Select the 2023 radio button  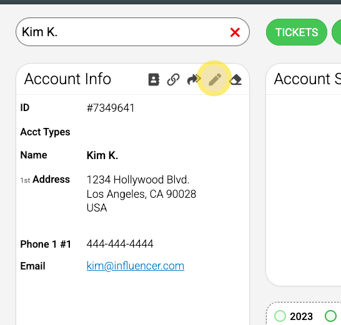point(280,316)
